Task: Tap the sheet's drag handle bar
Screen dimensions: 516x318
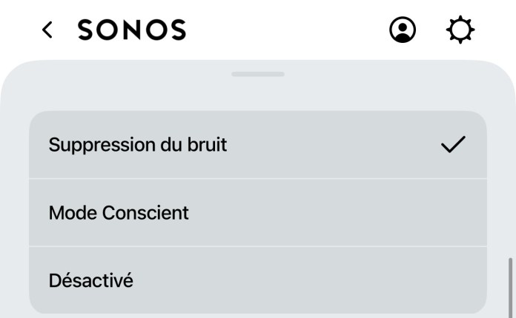Action: coord(258,74)
